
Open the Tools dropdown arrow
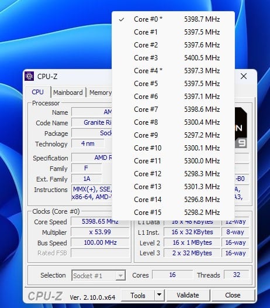[x=159, y=295]
